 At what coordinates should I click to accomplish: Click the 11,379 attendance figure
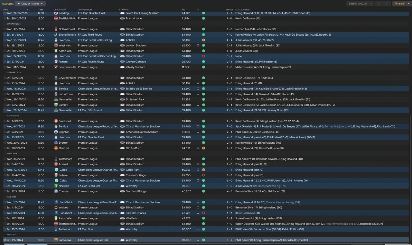[x=186, y=67]
